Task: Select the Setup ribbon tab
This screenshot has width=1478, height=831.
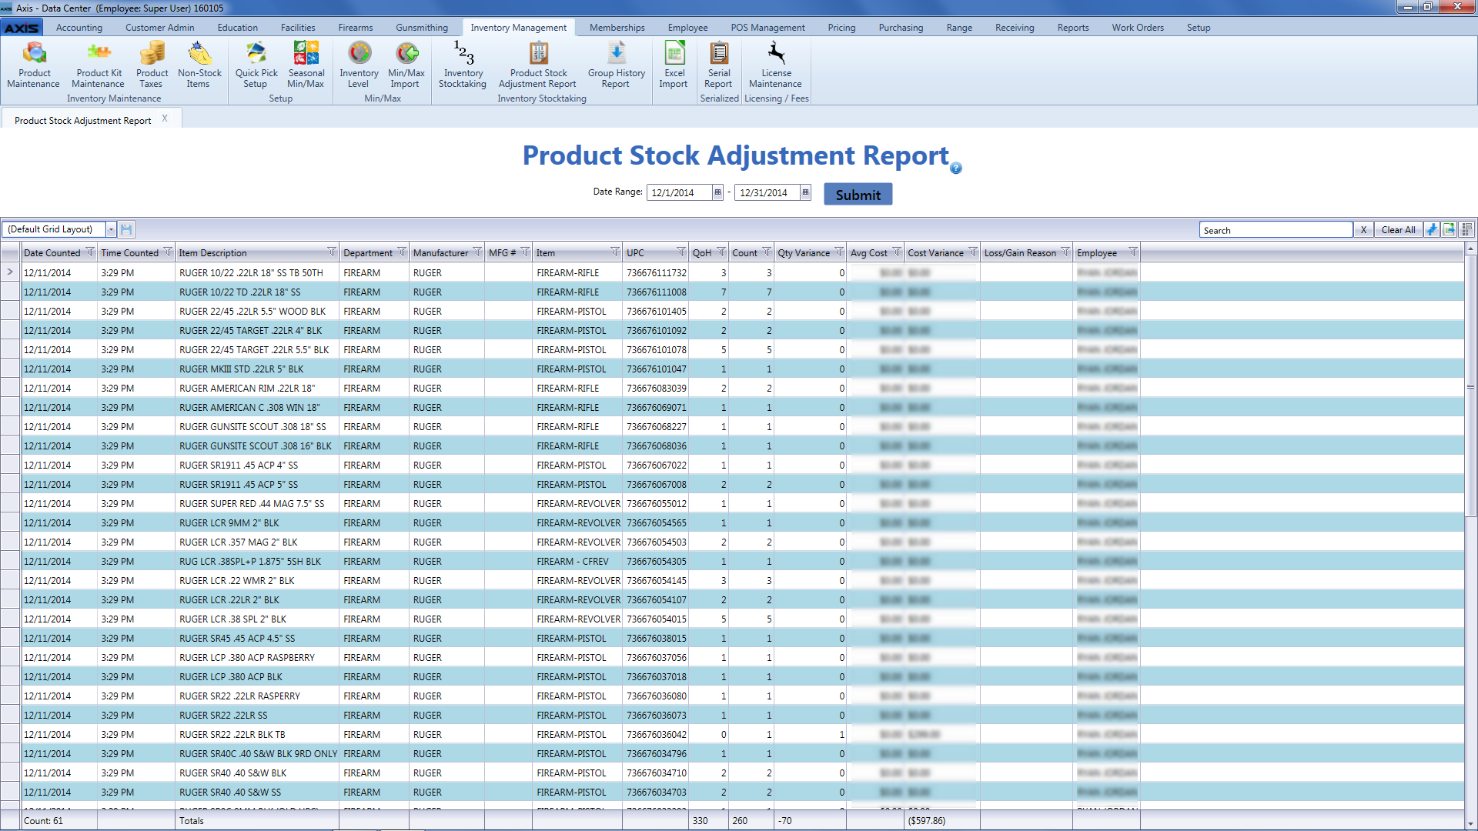Action: [1199, 28]
